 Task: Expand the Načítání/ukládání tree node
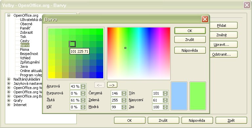tap(9, 79)
